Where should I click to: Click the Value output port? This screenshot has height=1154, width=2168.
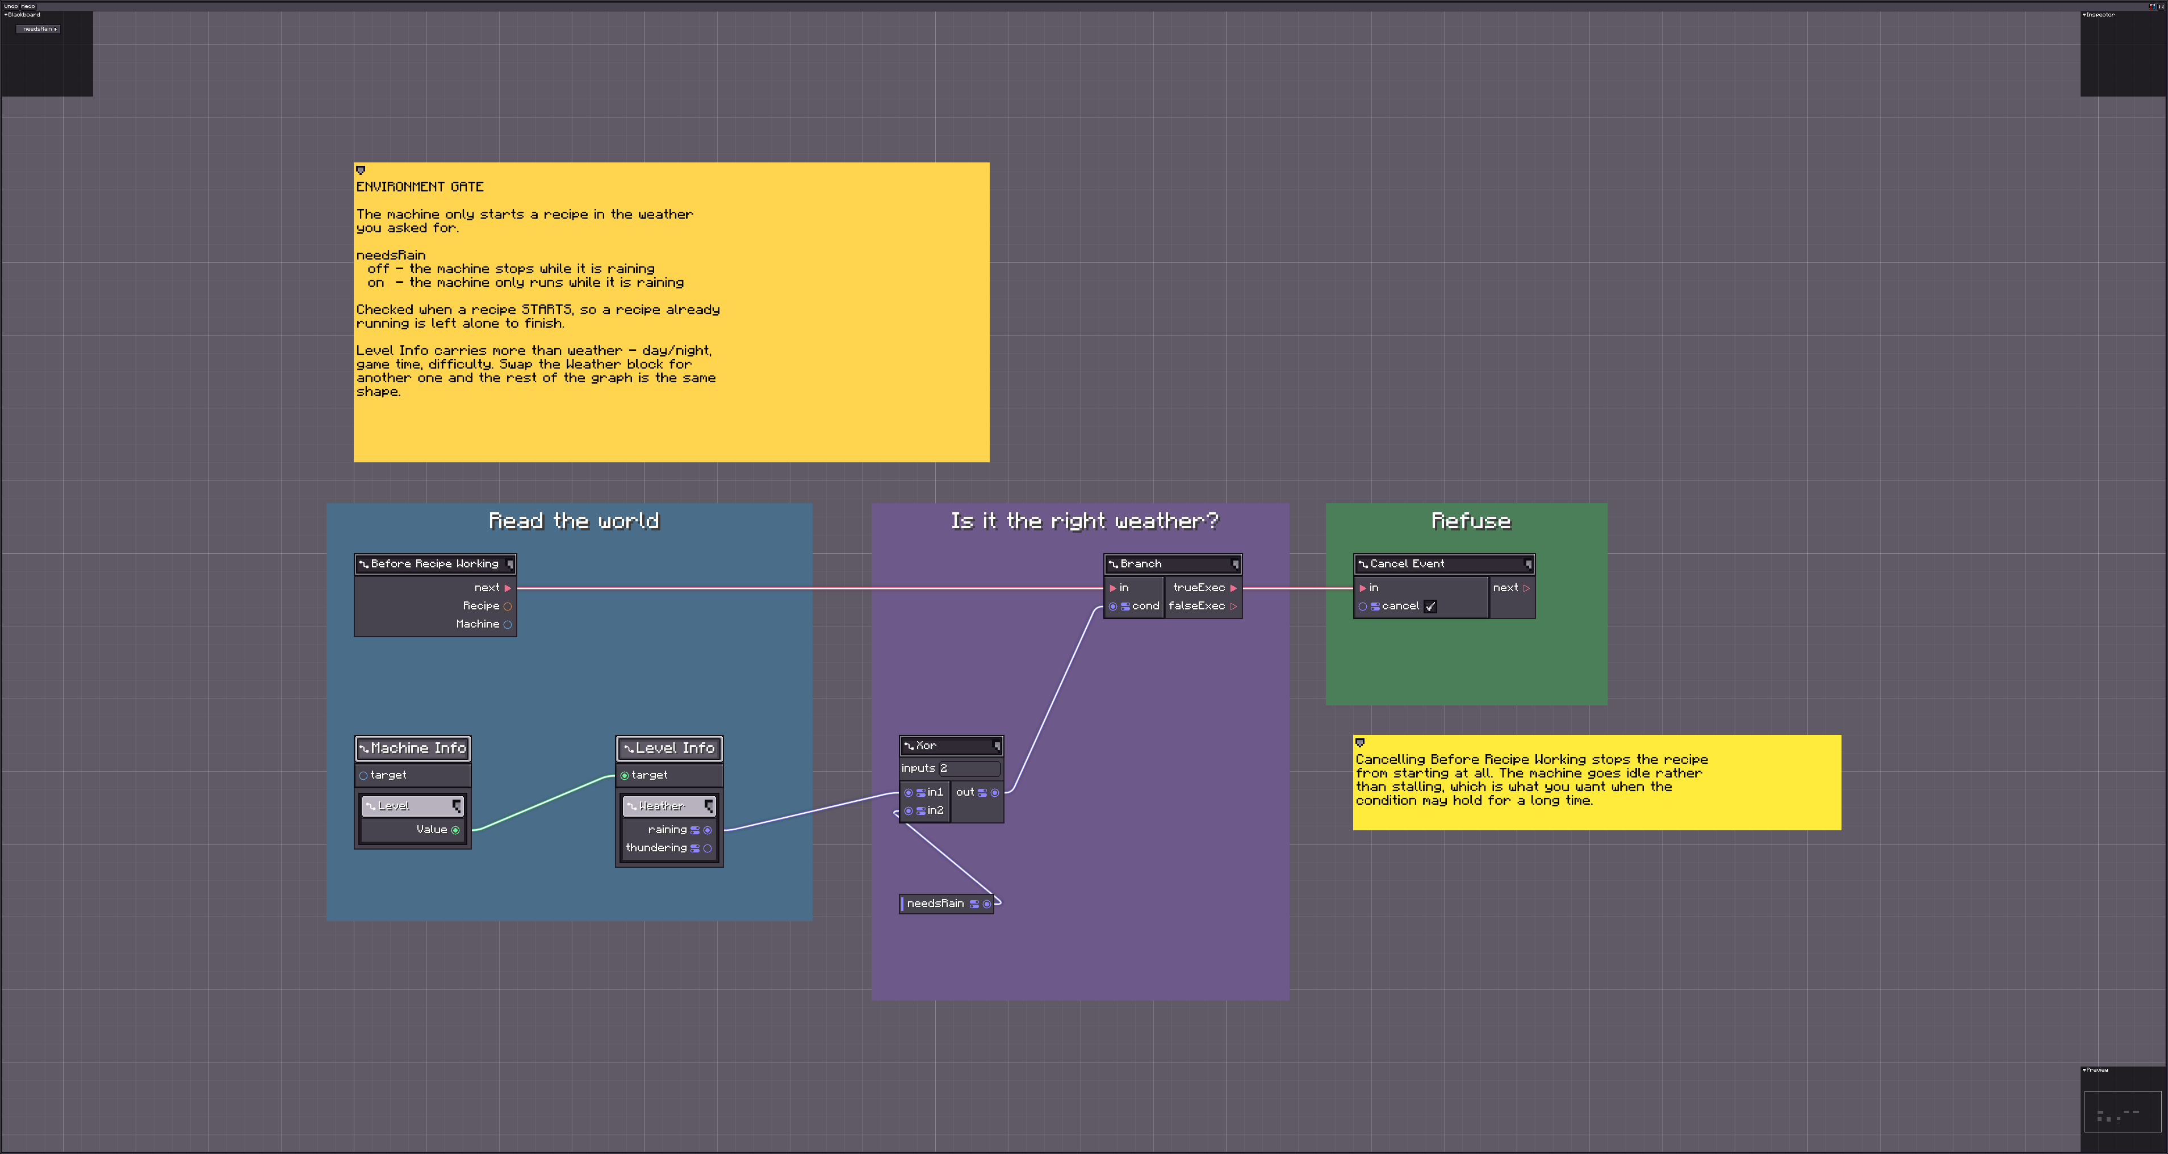455,830
